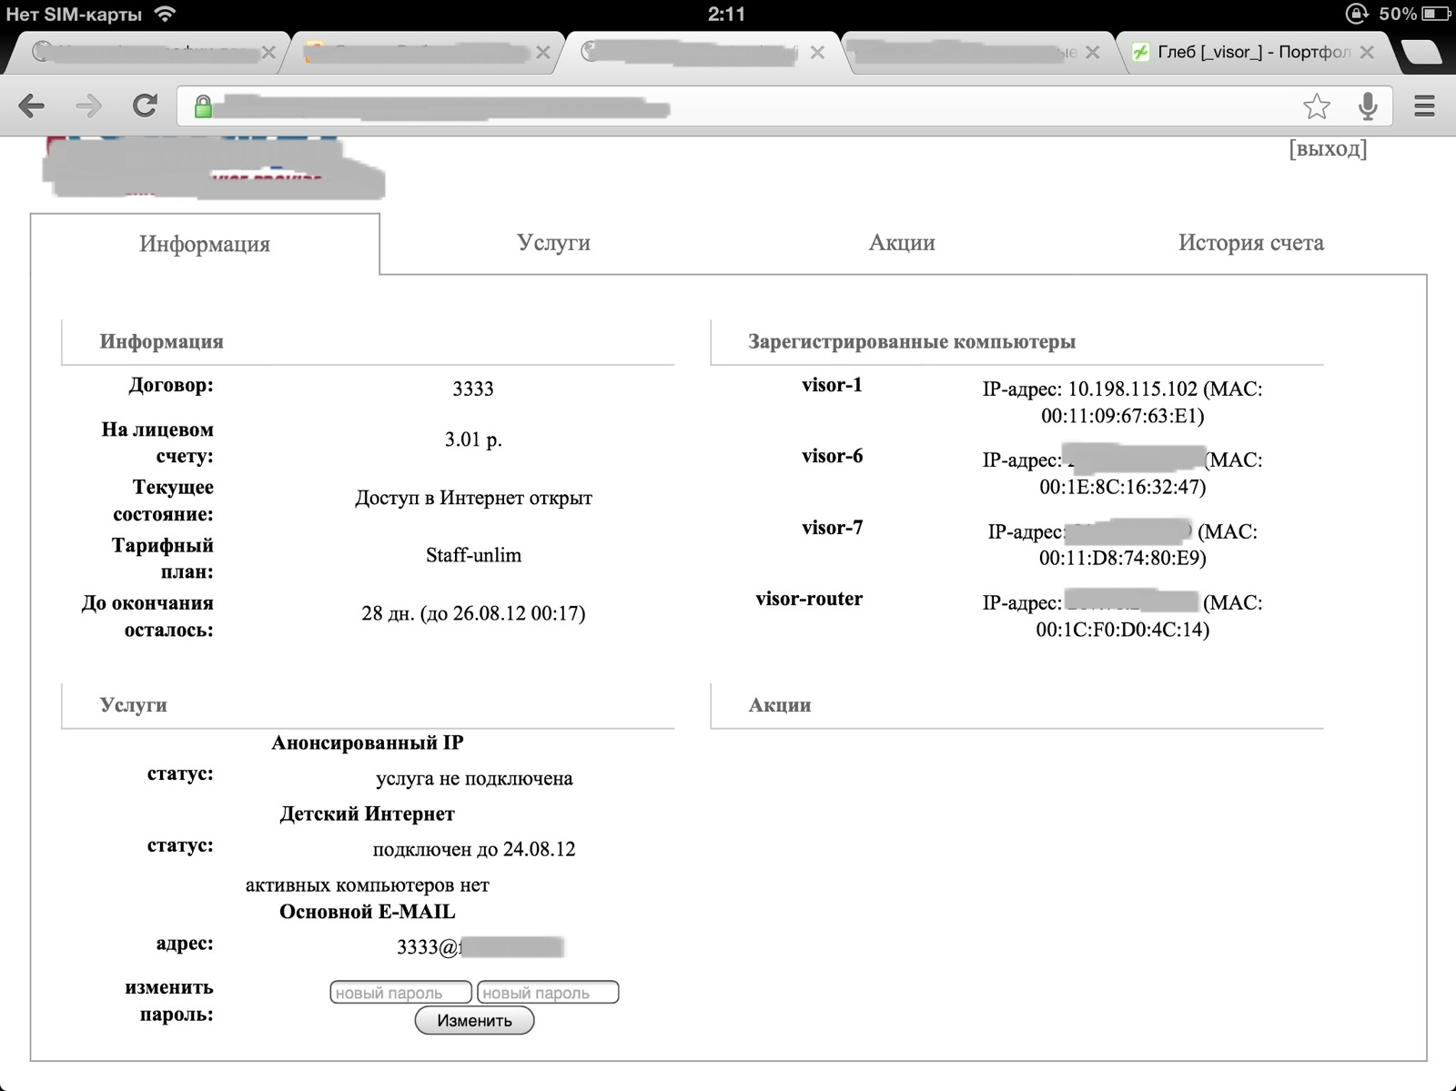
Task: Open the 'История счета' tab
Action: (x=1250, y=243)
